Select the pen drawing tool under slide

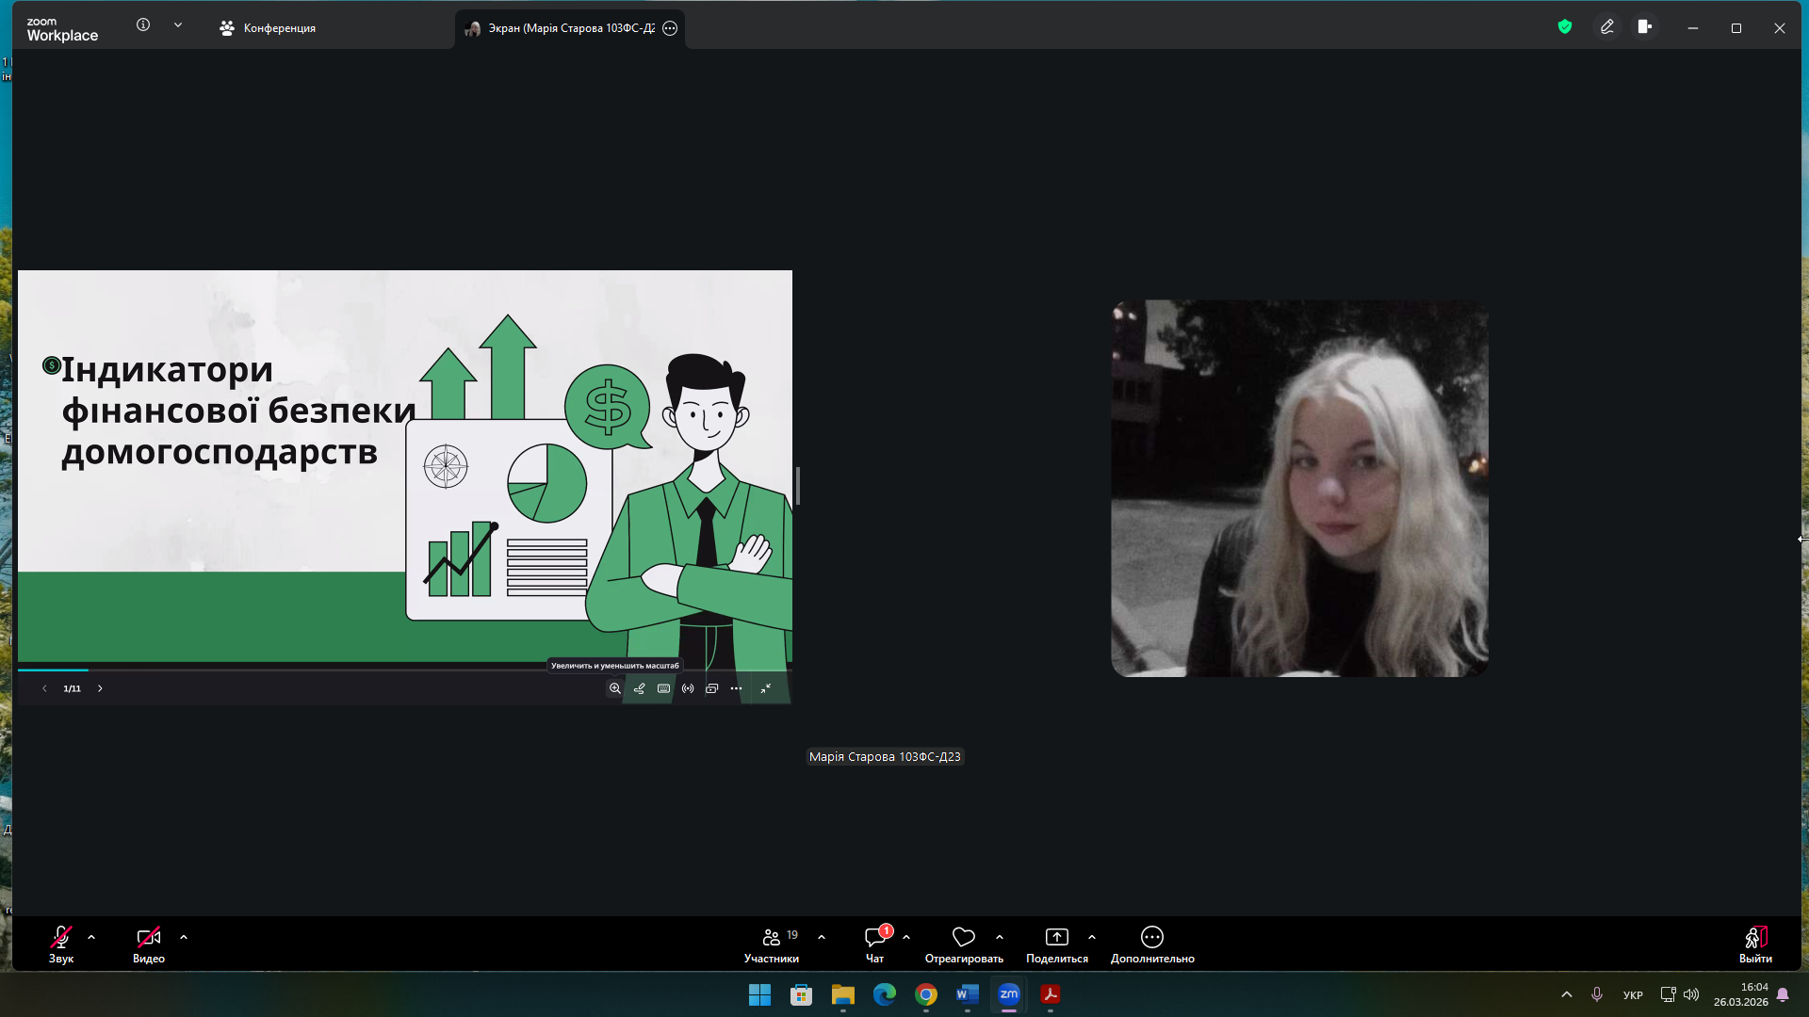point(639,688)
